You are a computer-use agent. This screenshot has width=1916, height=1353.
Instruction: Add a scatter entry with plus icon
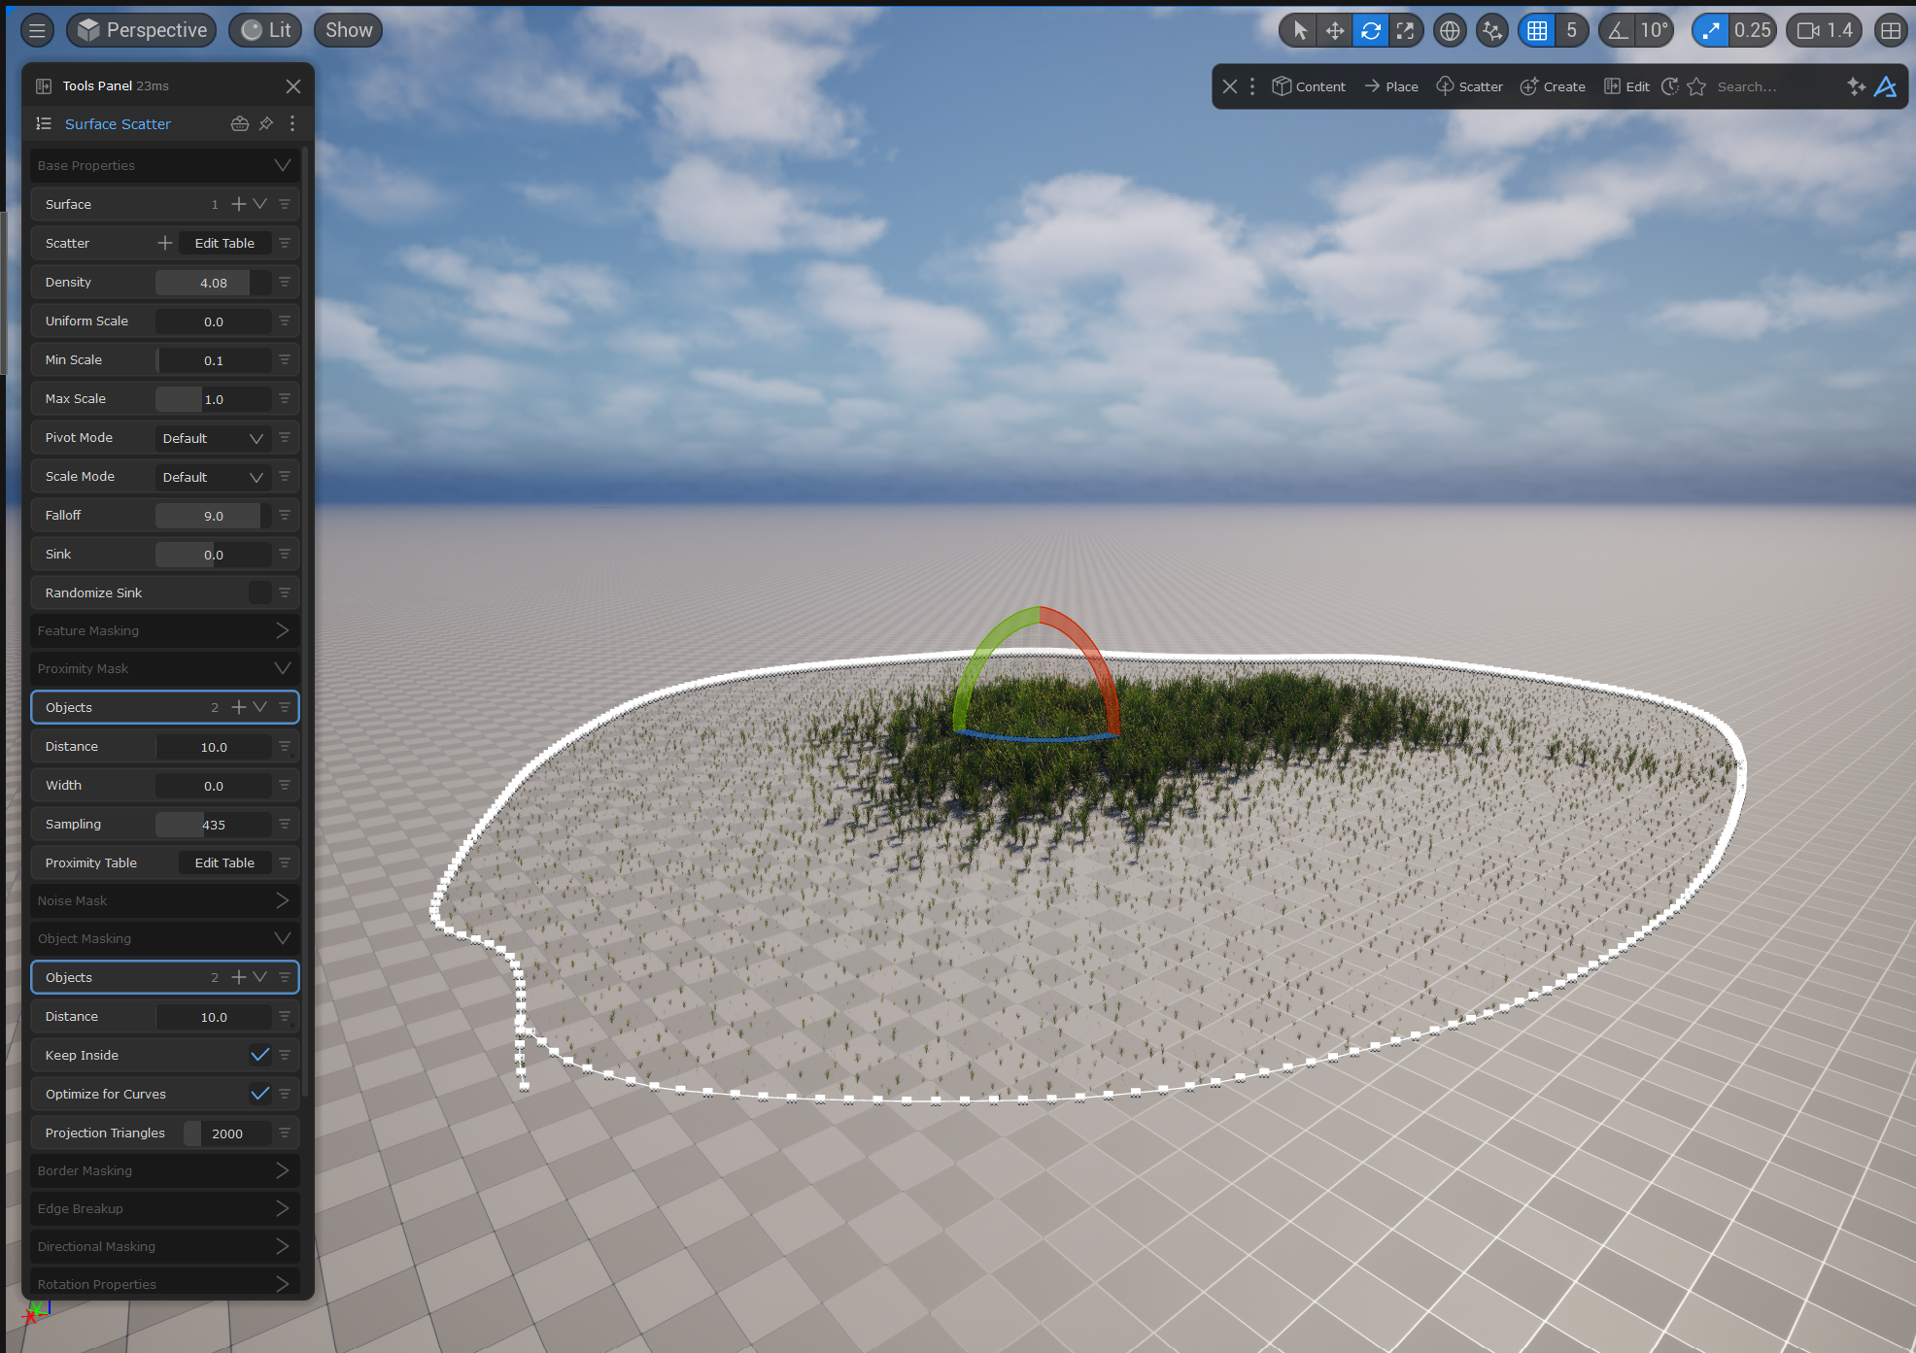tap(165, 243)
